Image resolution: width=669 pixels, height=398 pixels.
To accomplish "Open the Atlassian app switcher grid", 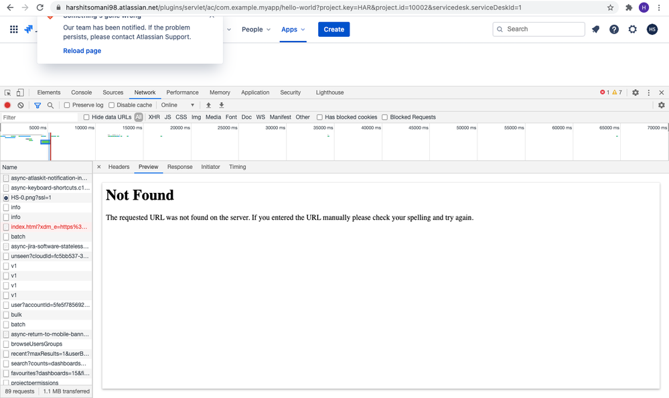I will [x=13, y=29].
